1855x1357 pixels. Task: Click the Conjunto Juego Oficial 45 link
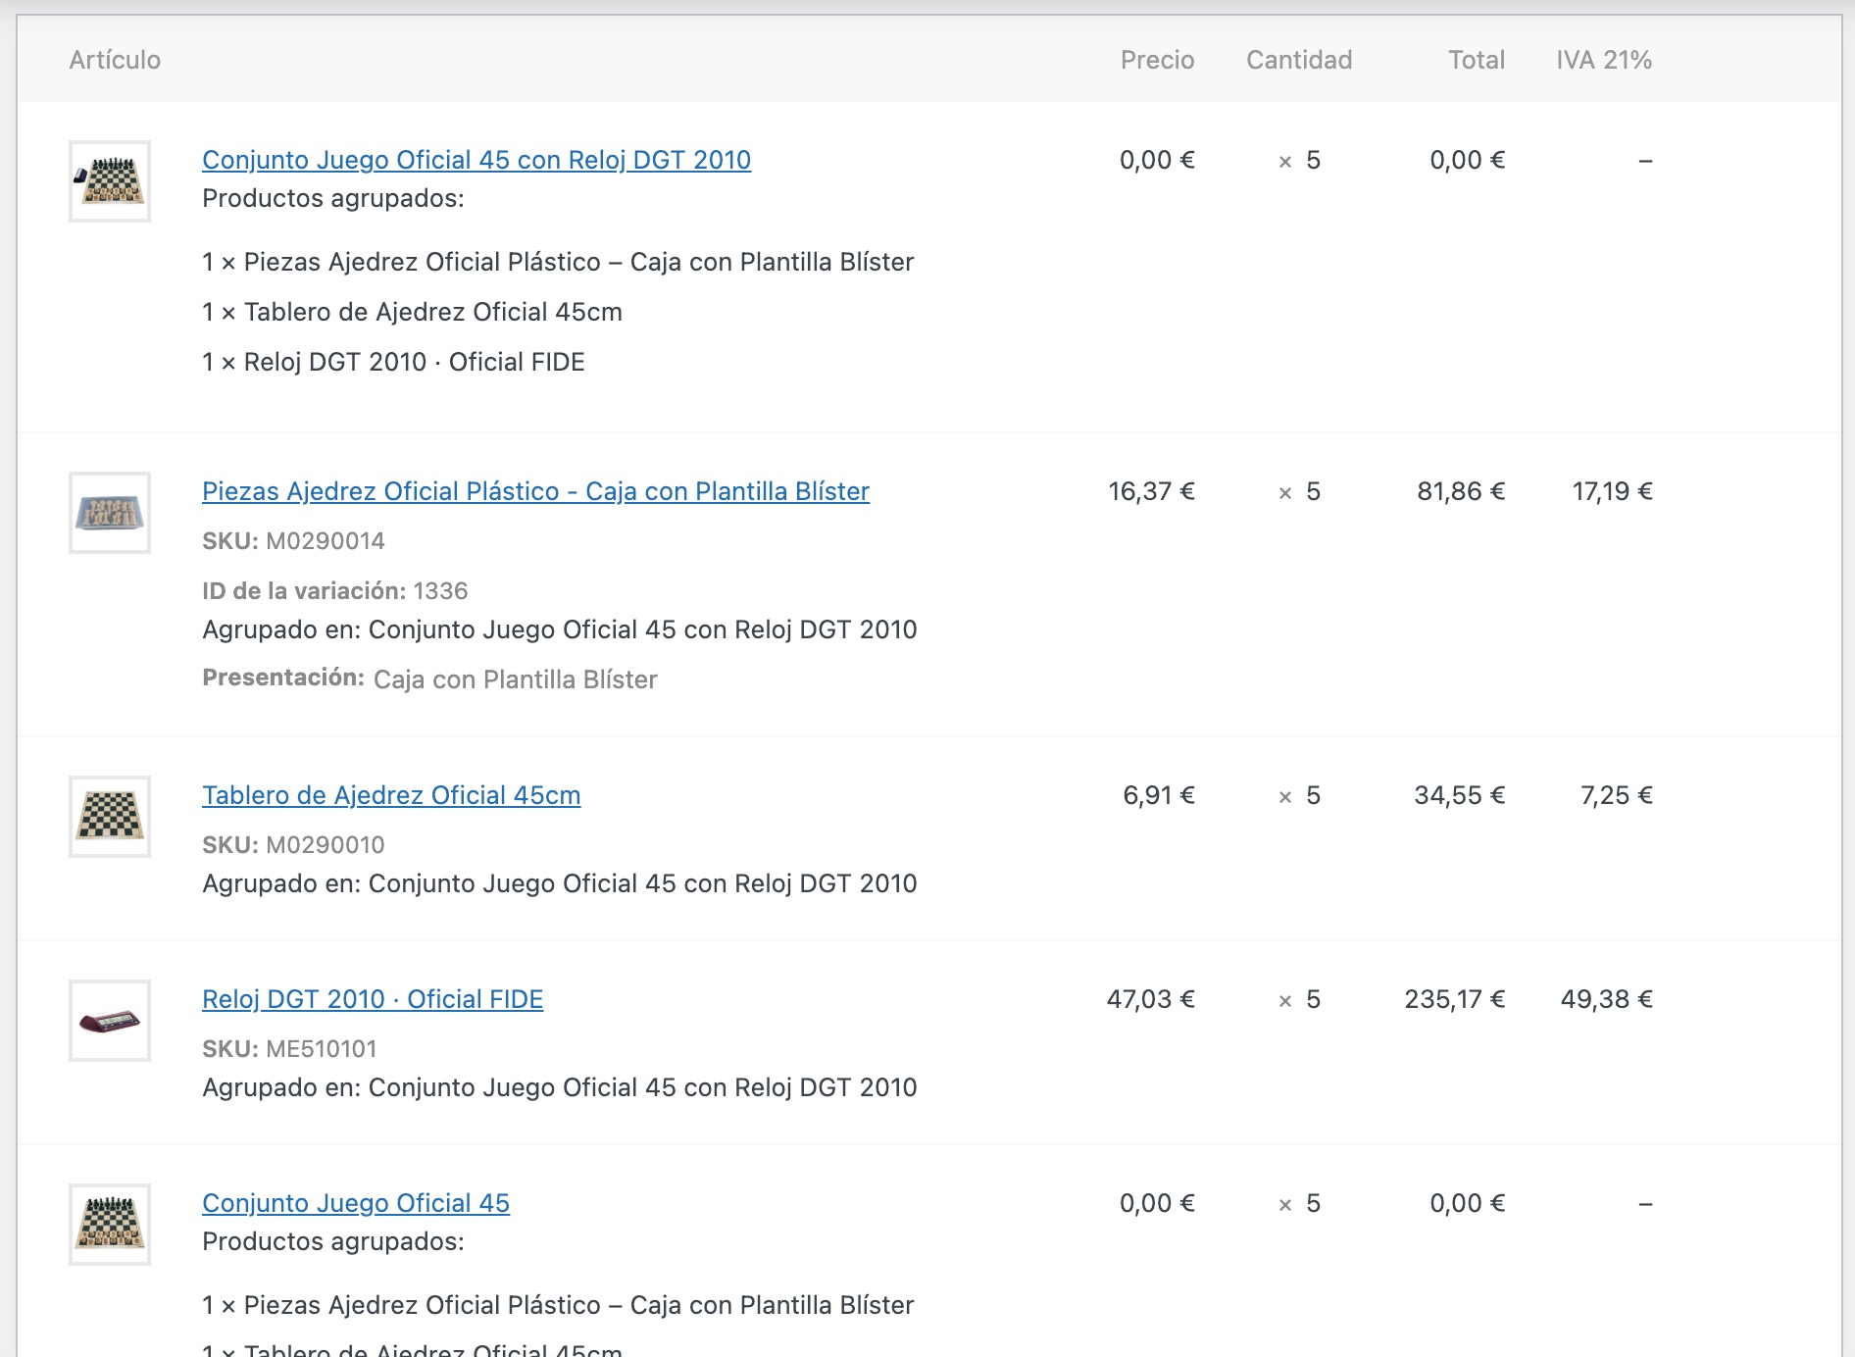click(x=356, y=1203)
